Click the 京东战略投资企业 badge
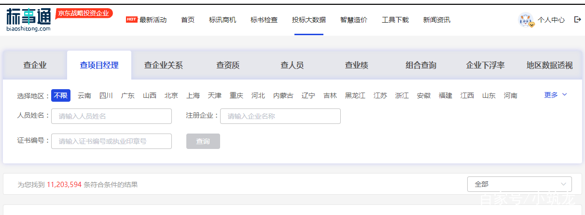Screen dimensions: 585x215 tap(84, 13)
